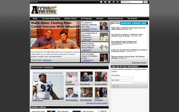Open the RSS feed icon
This screenshot has width=179, height=112.
pyautogui.click(x=101, y=2)
